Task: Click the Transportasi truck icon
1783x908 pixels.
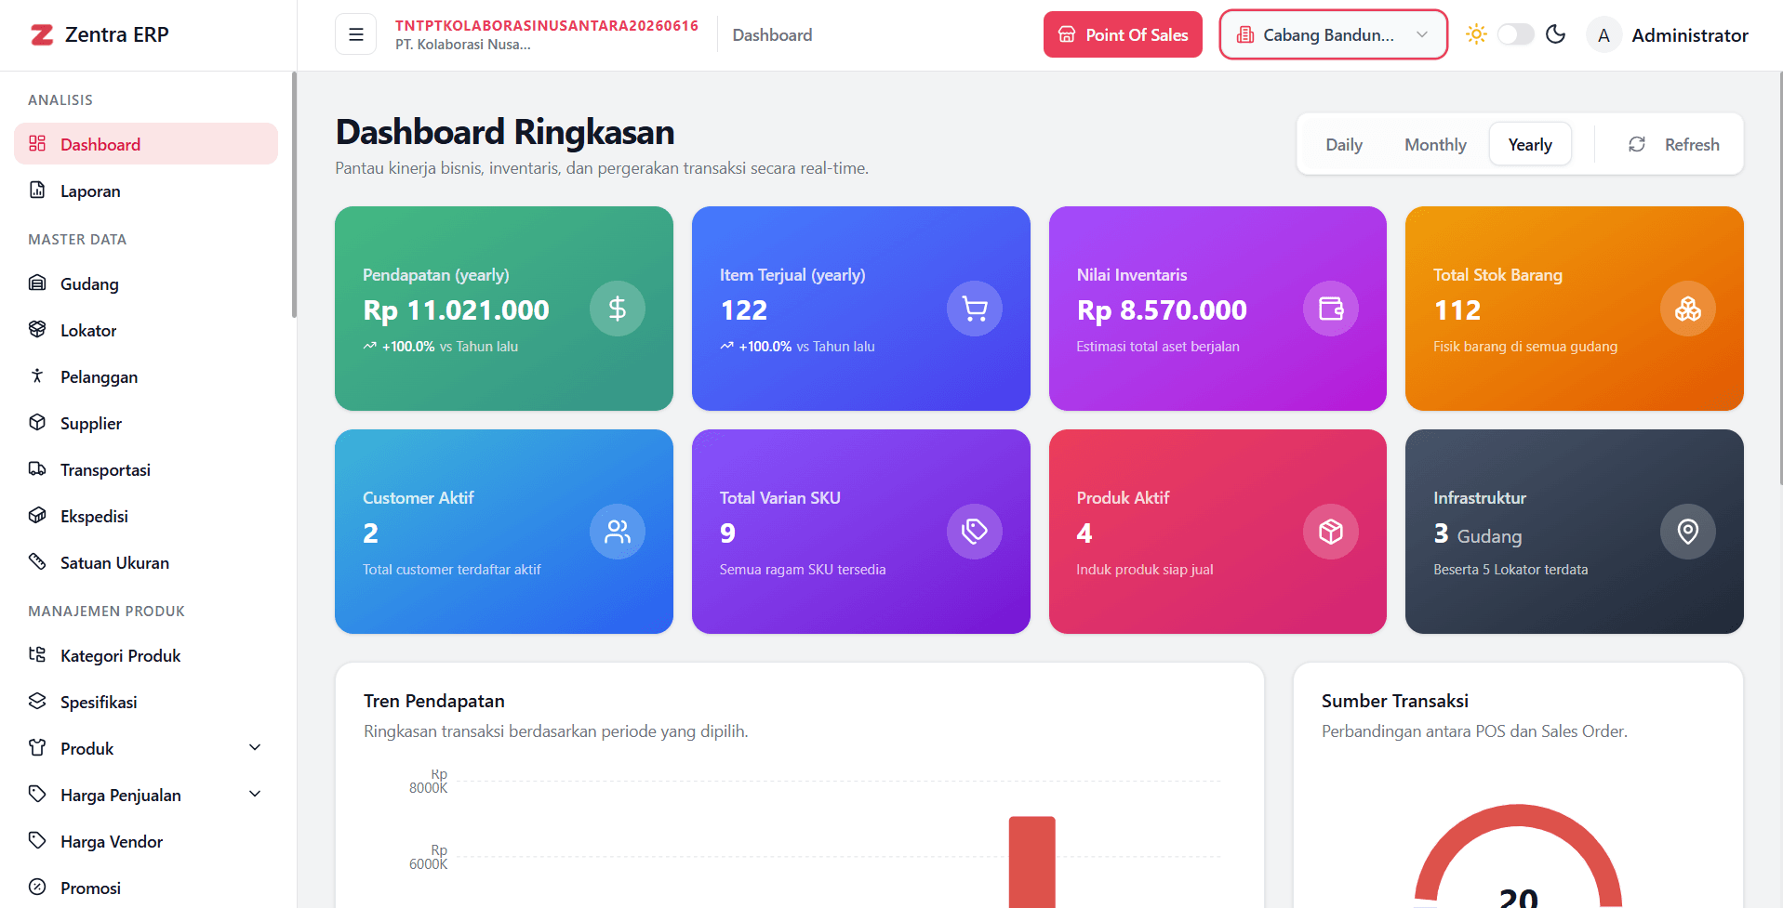Action: [x=37, y=469]
